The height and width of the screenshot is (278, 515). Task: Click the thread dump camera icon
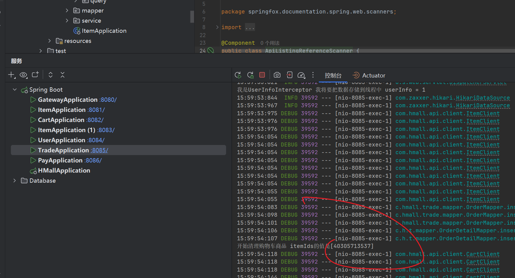pyautogui.click(x=277, y=75)
